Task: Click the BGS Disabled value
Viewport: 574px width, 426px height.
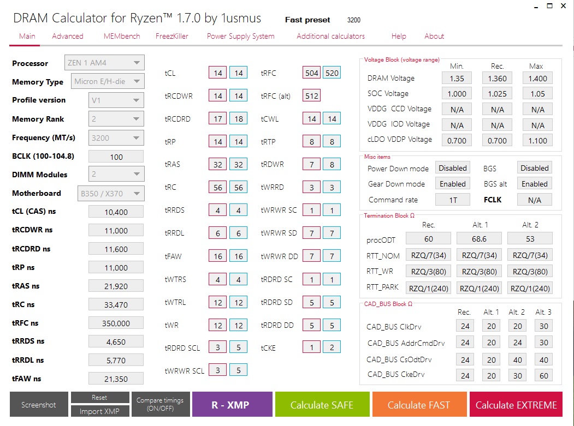Action: point(535,168)
